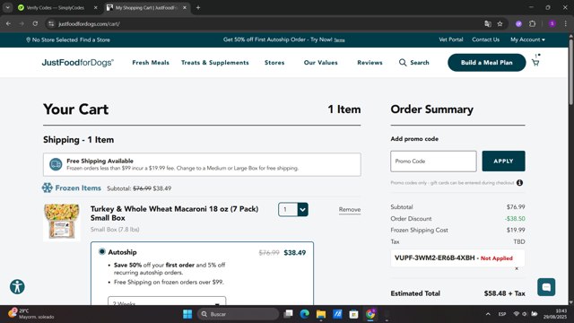Image resolution: width=574 pixels, height=323 pixels.
Task: Switch to the Verify Codes SimplyCodes tab
Action: coord(56,8)
